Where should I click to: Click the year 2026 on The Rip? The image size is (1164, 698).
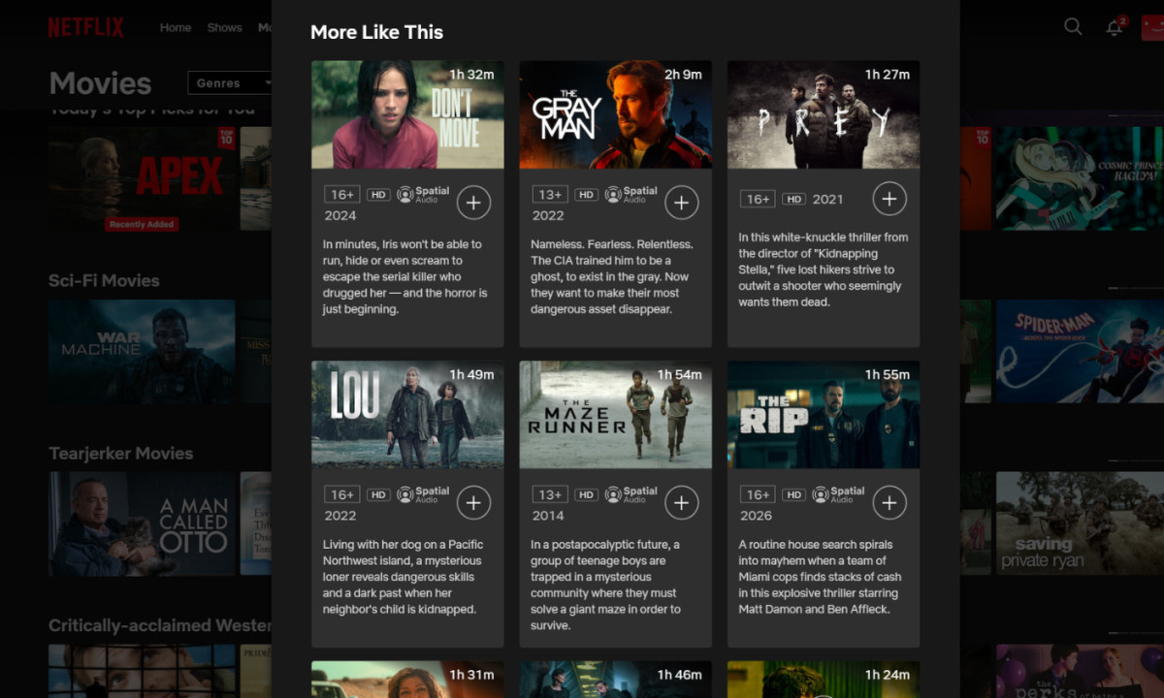point(756,516)
